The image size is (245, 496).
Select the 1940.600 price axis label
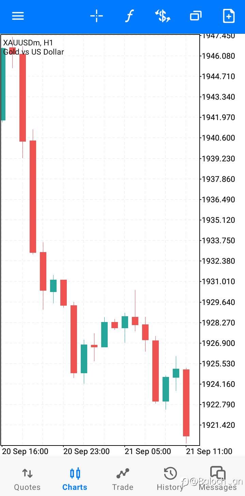coord(218,138)
